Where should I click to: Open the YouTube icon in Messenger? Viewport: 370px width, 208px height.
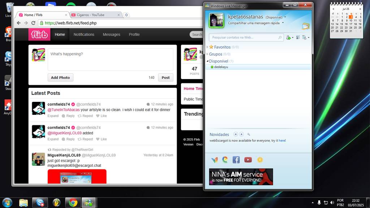248,160
